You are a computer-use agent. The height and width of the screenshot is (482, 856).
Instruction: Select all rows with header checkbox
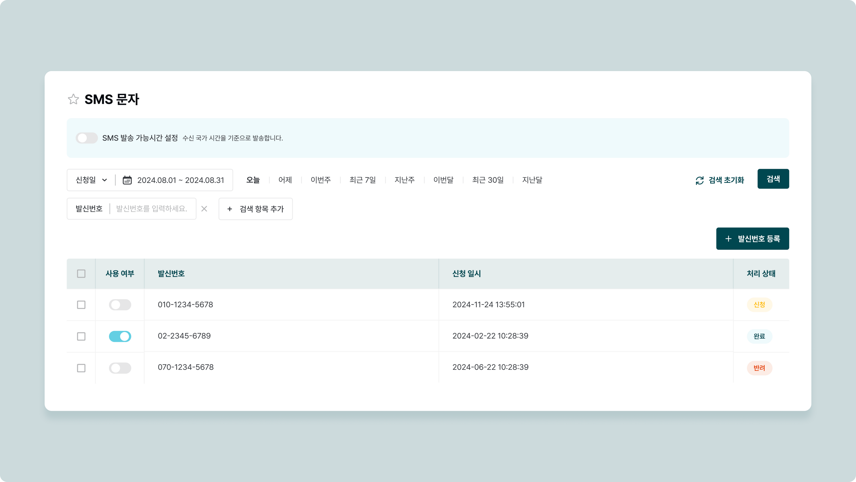click(x=81, y=274)
